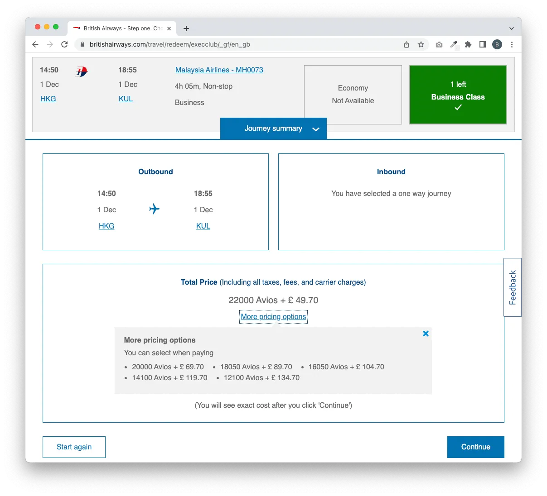The height and width of the screenshot is (496, 547).
Task: Click the browser forward arrow
Action: click(50, 44)
